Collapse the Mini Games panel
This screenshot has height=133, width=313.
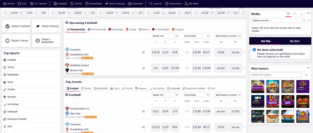click(308, 68)
